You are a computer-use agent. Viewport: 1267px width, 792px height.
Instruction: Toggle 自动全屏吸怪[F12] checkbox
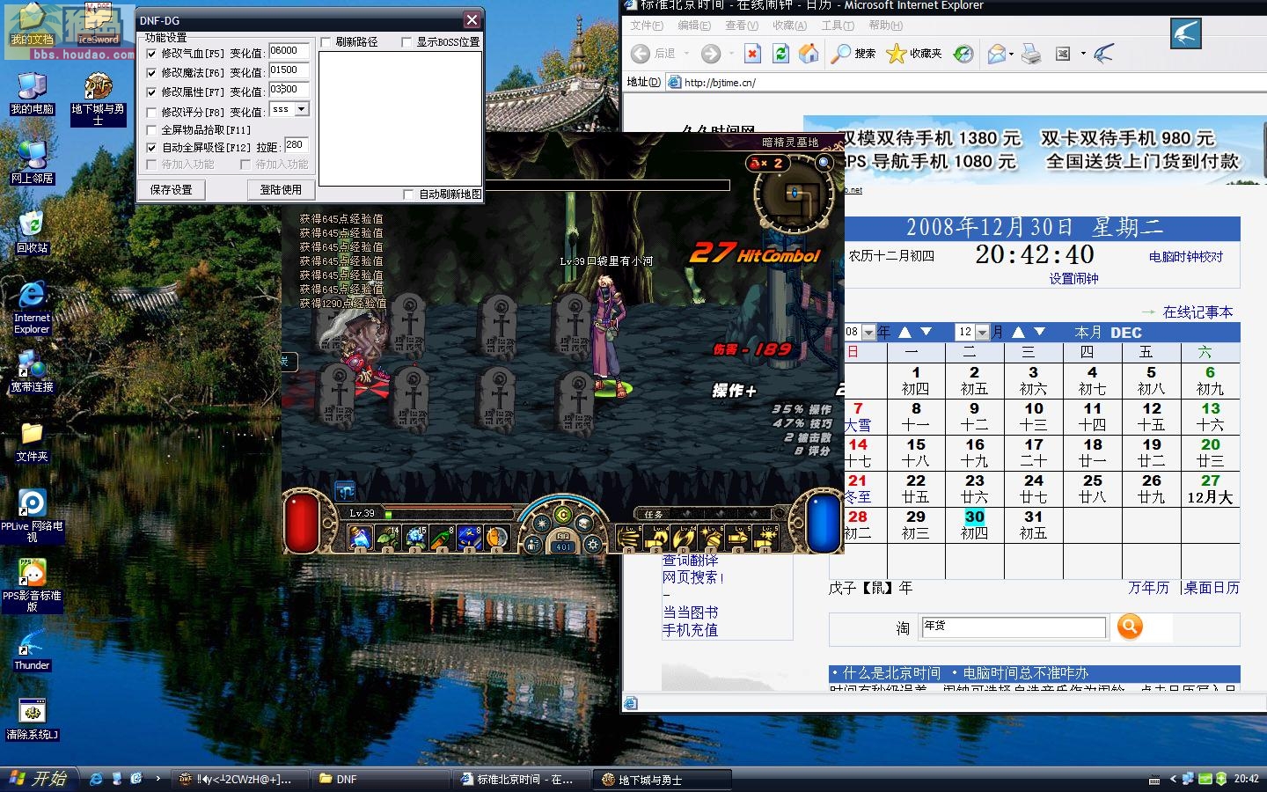click(x=151, y=148)
